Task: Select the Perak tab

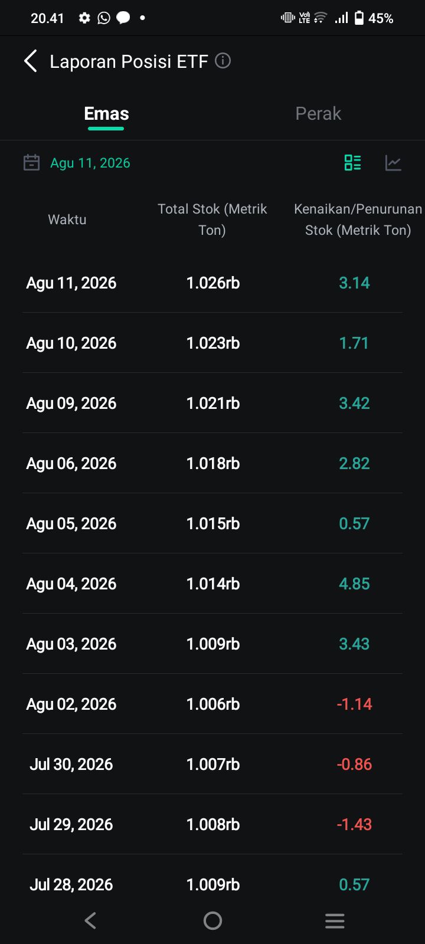Action: (x=318, y=113)
